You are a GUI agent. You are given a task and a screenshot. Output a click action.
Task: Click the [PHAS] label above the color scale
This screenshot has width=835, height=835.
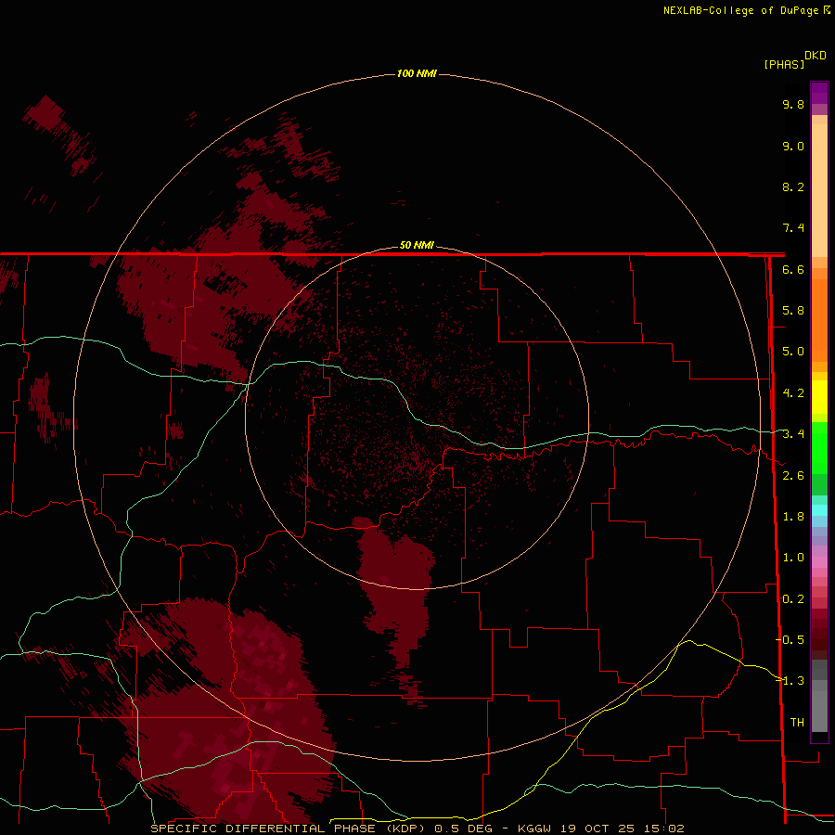(784, 64)
